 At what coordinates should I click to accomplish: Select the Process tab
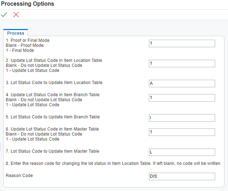(x=16, y=33)
